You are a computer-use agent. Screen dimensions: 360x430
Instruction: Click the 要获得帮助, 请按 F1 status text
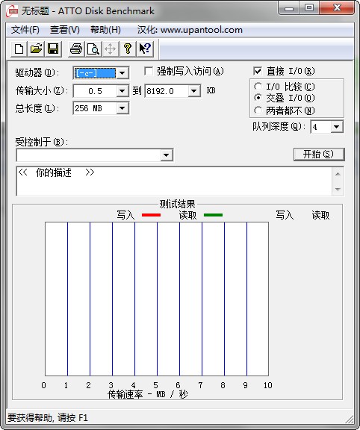(x=48, y=418)
